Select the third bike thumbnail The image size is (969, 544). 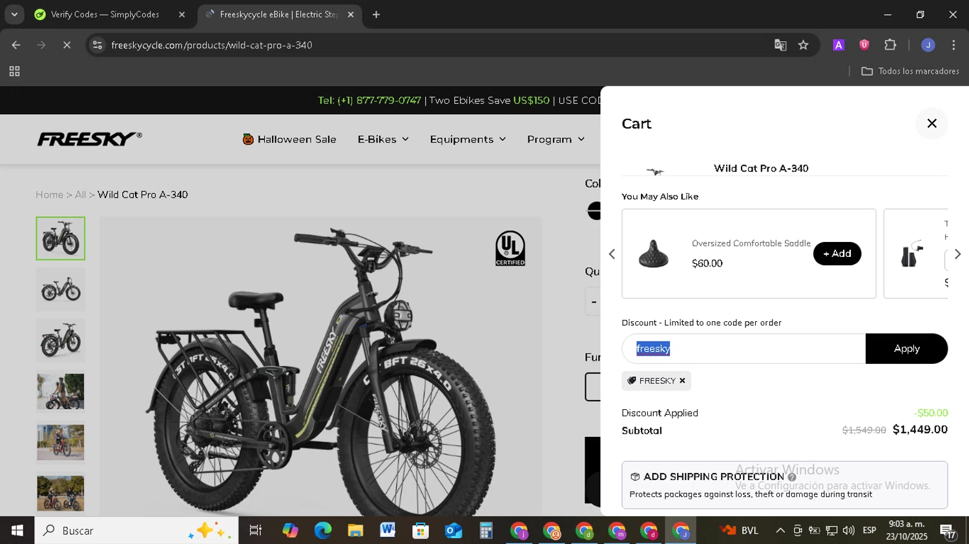pos(61,341)
